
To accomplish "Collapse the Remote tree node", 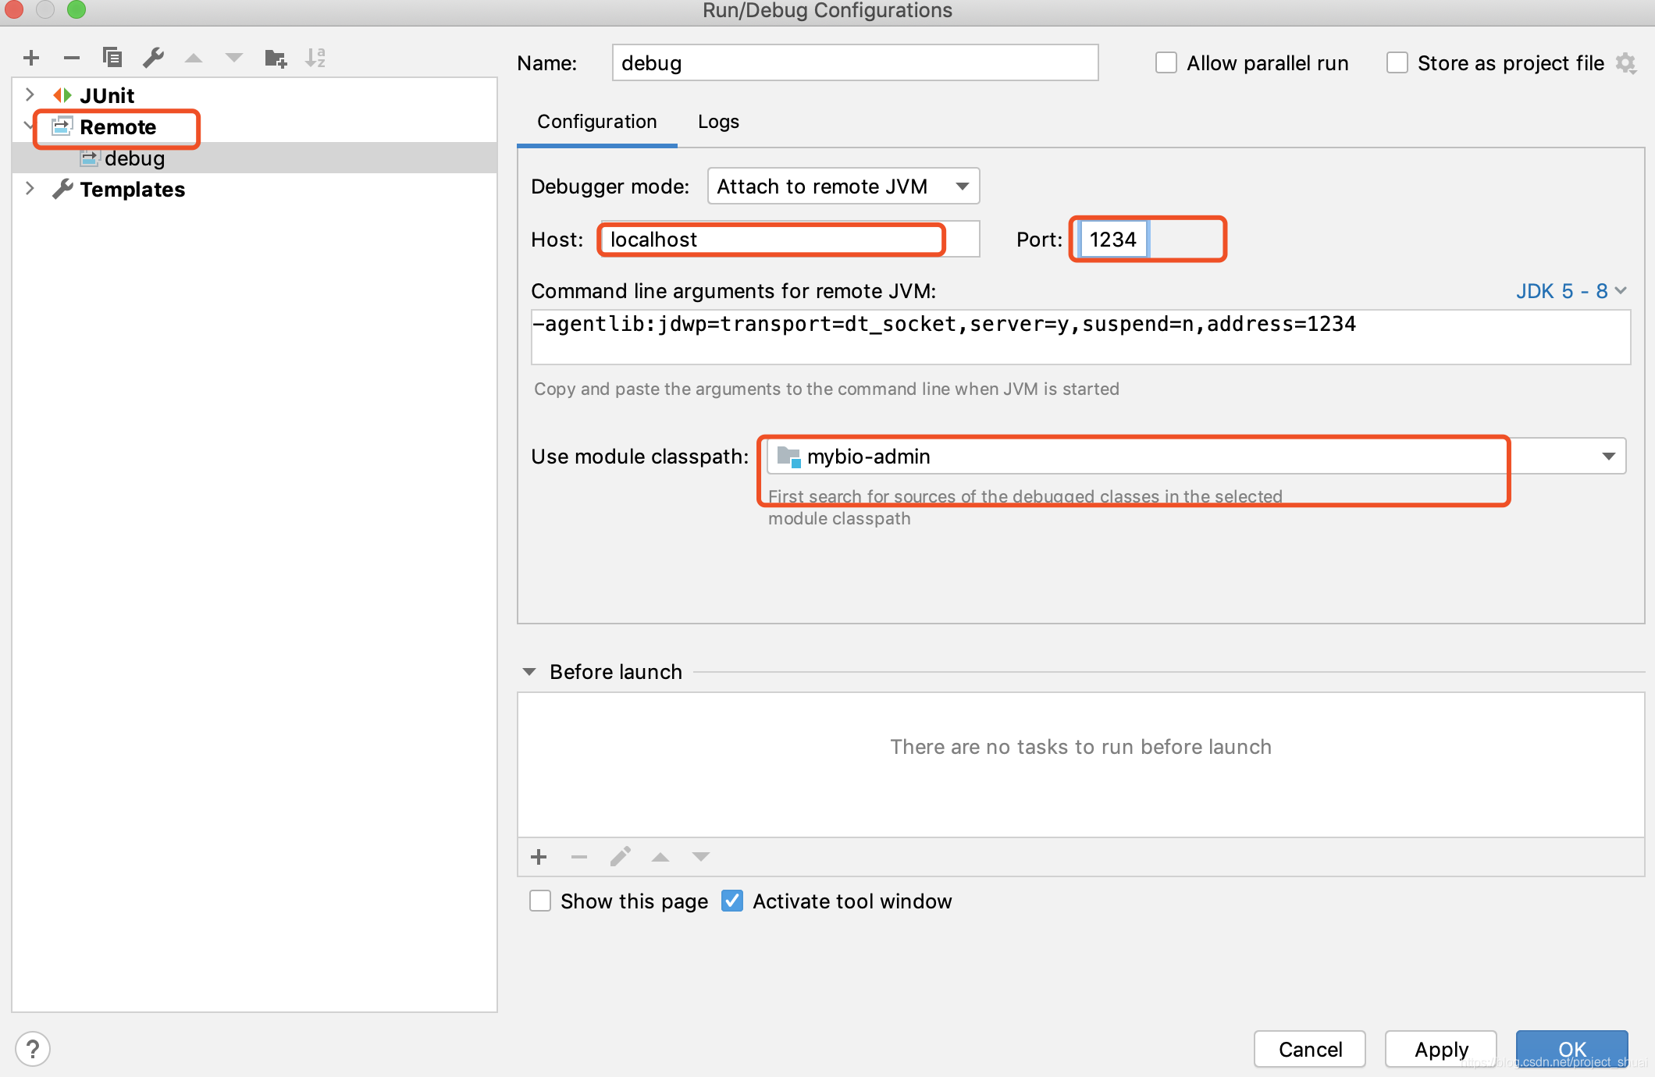I will pyautogui.click(x=30, y=126).
